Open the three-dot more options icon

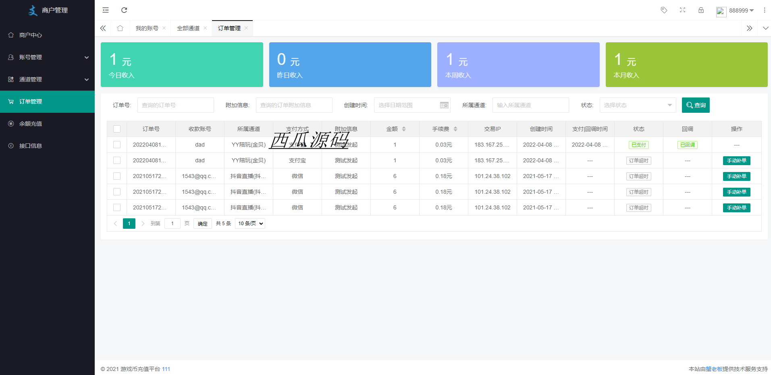click(764, 10)
